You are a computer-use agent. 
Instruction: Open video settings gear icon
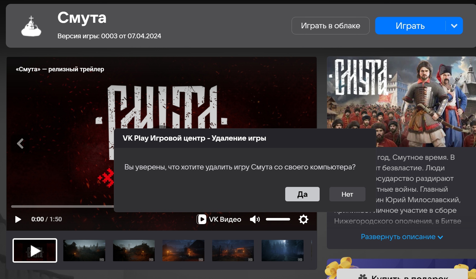click(x=304, y=219)
